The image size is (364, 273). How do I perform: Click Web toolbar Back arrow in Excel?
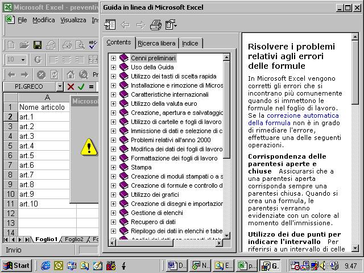pyautogui.click(x=11, y=75)
